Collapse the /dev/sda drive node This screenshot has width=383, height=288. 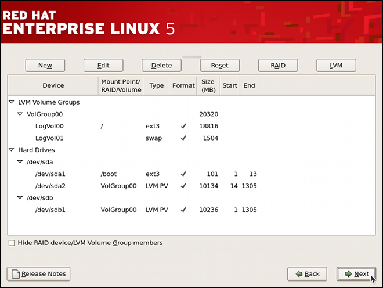[x=20, y=161]
